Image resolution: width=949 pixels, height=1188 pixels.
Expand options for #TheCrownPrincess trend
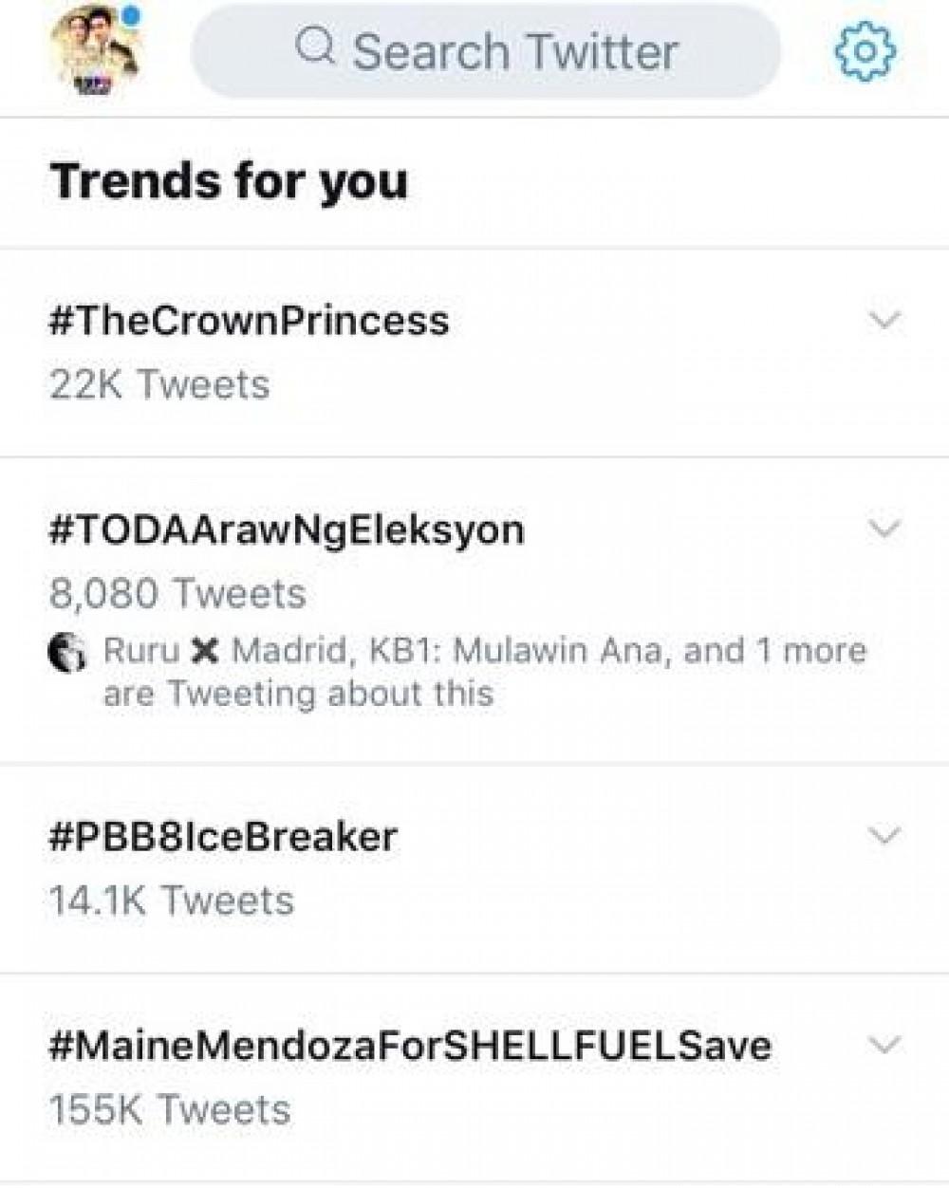pos(884,321)
